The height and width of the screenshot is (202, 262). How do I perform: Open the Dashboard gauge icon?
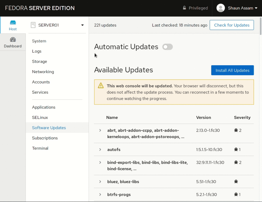[13, 40]
